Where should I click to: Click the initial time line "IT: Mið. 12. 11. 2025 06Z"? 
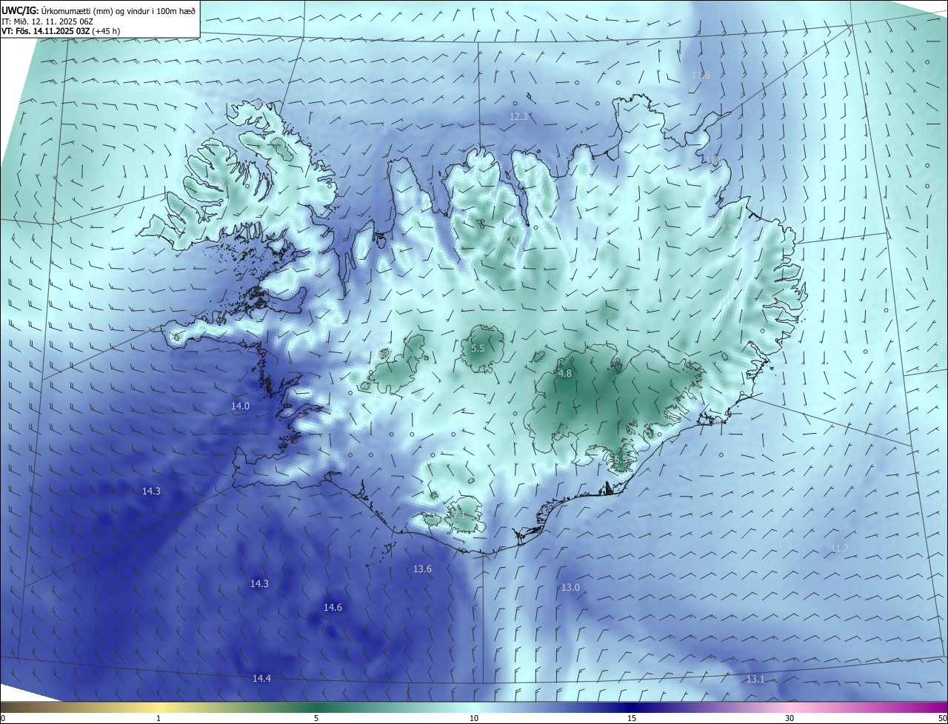(48, 21)
